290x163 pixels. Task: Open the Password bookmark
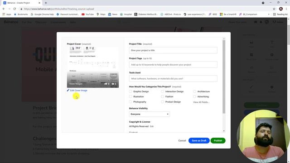pos(68,14)
